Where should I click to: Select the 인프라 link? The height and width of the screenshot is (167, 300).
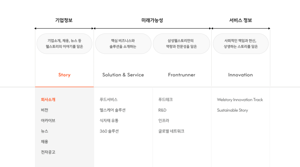164,120
